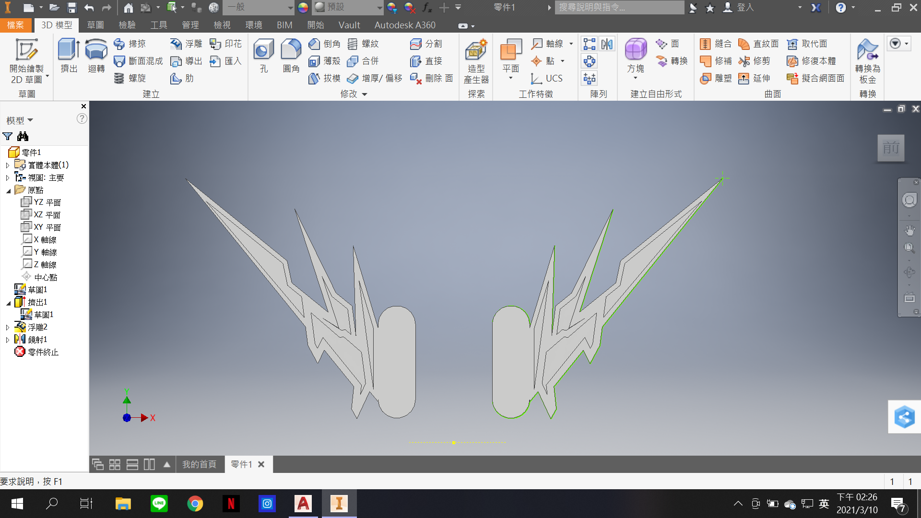Switch to tiled window arrangement icon
921x518 pixels.
click(115, 464)
